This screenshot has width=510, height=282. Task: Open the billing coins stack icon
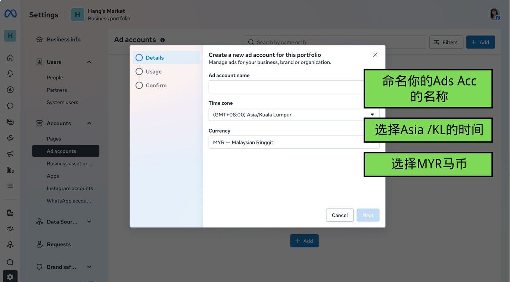click(10, 213)
